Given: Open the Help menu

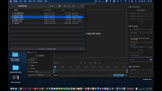Looking at the screenshot, I should (46, 1).
